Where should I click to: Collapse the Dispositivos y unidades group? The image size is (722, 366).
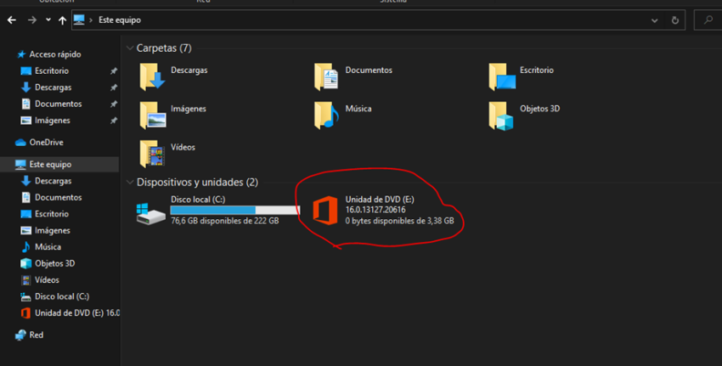point(130,183)
